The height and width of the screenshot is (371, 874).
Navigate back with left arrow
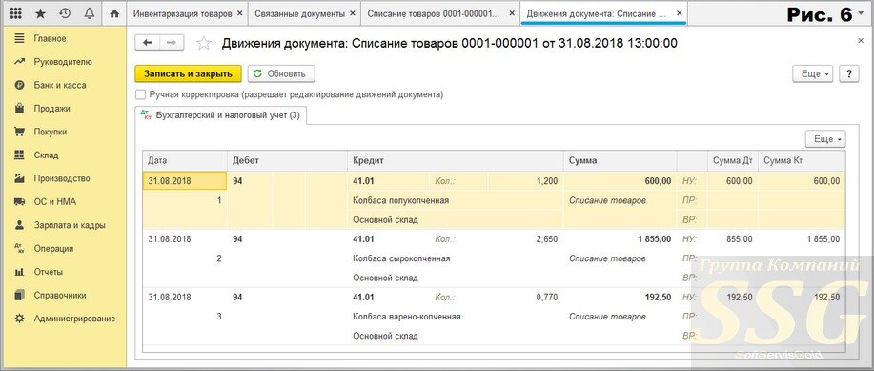coord(147,43)
